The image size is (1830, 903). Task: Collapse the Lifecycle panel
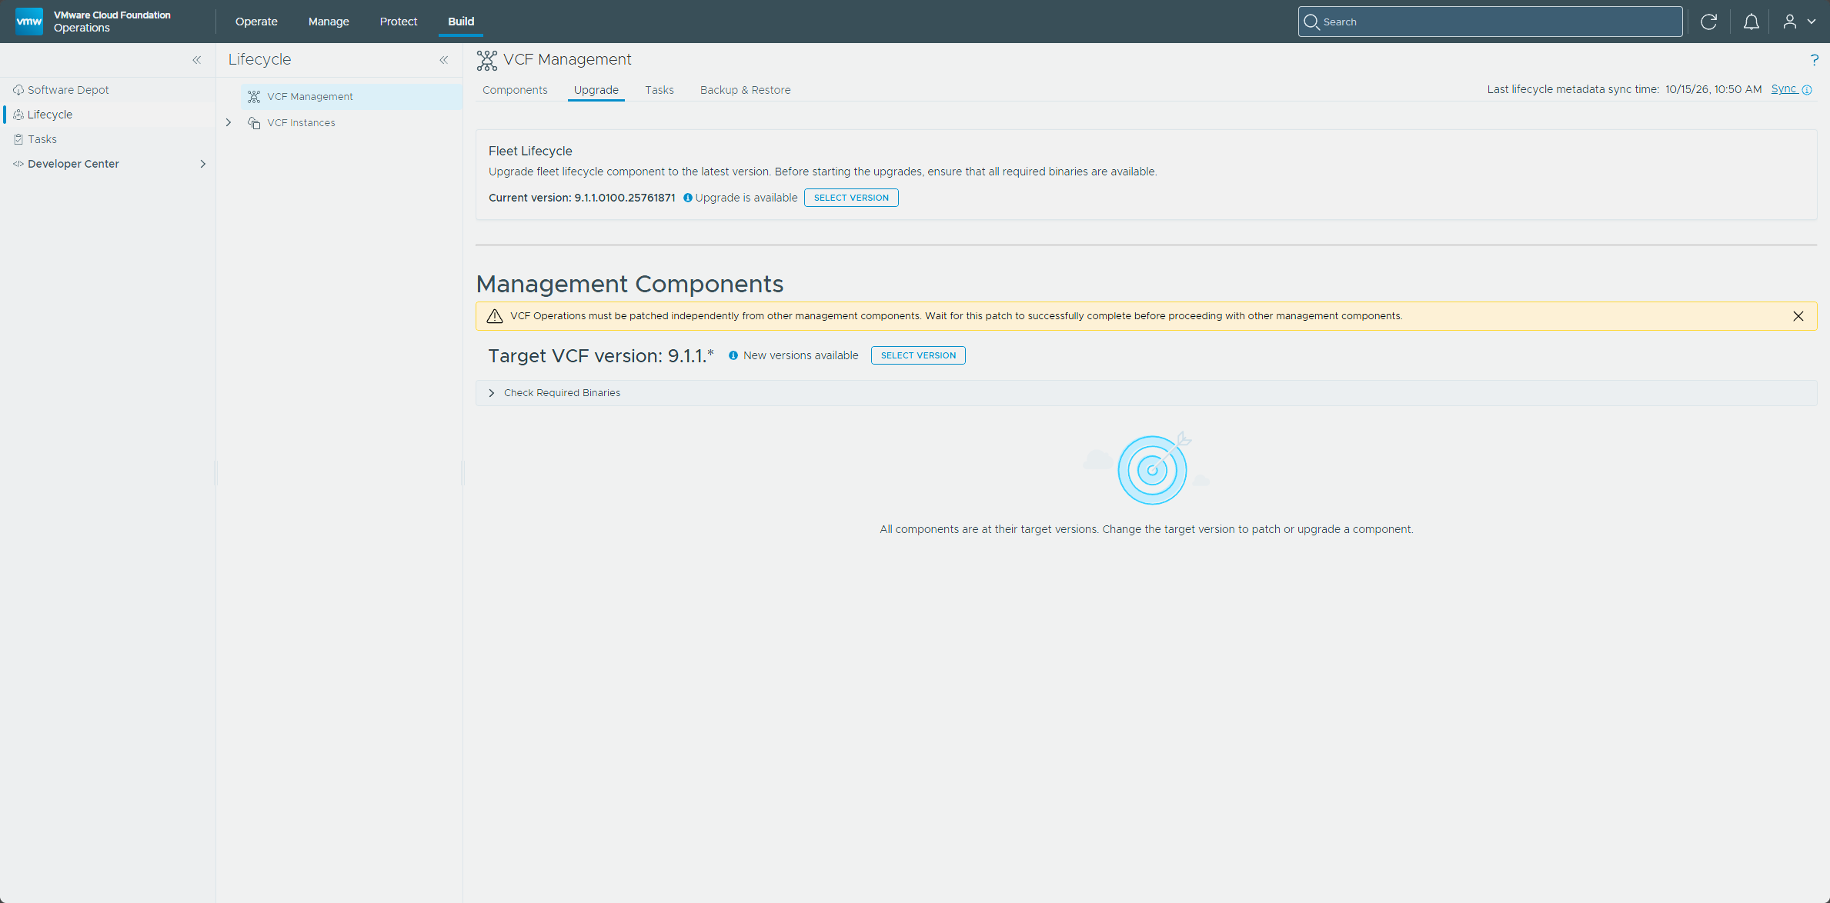point(444,60)
